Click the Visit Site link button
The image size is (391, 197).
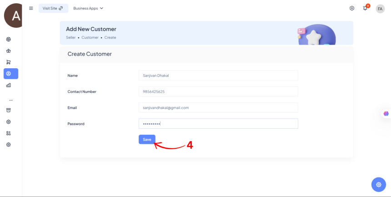click(53, 8)
